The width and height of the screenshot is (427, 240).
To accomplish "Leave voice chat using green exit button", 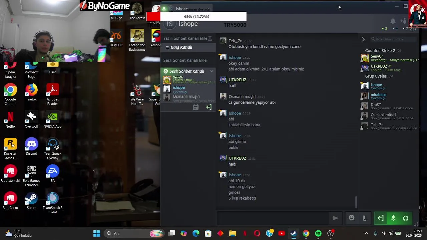I will [381, 218].
